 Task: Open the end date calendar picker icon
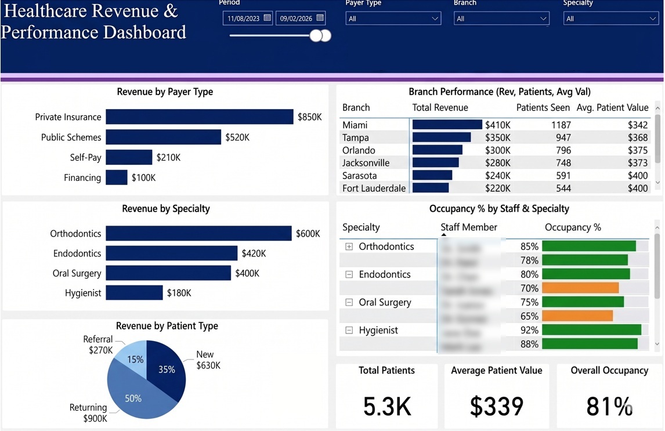320,18
